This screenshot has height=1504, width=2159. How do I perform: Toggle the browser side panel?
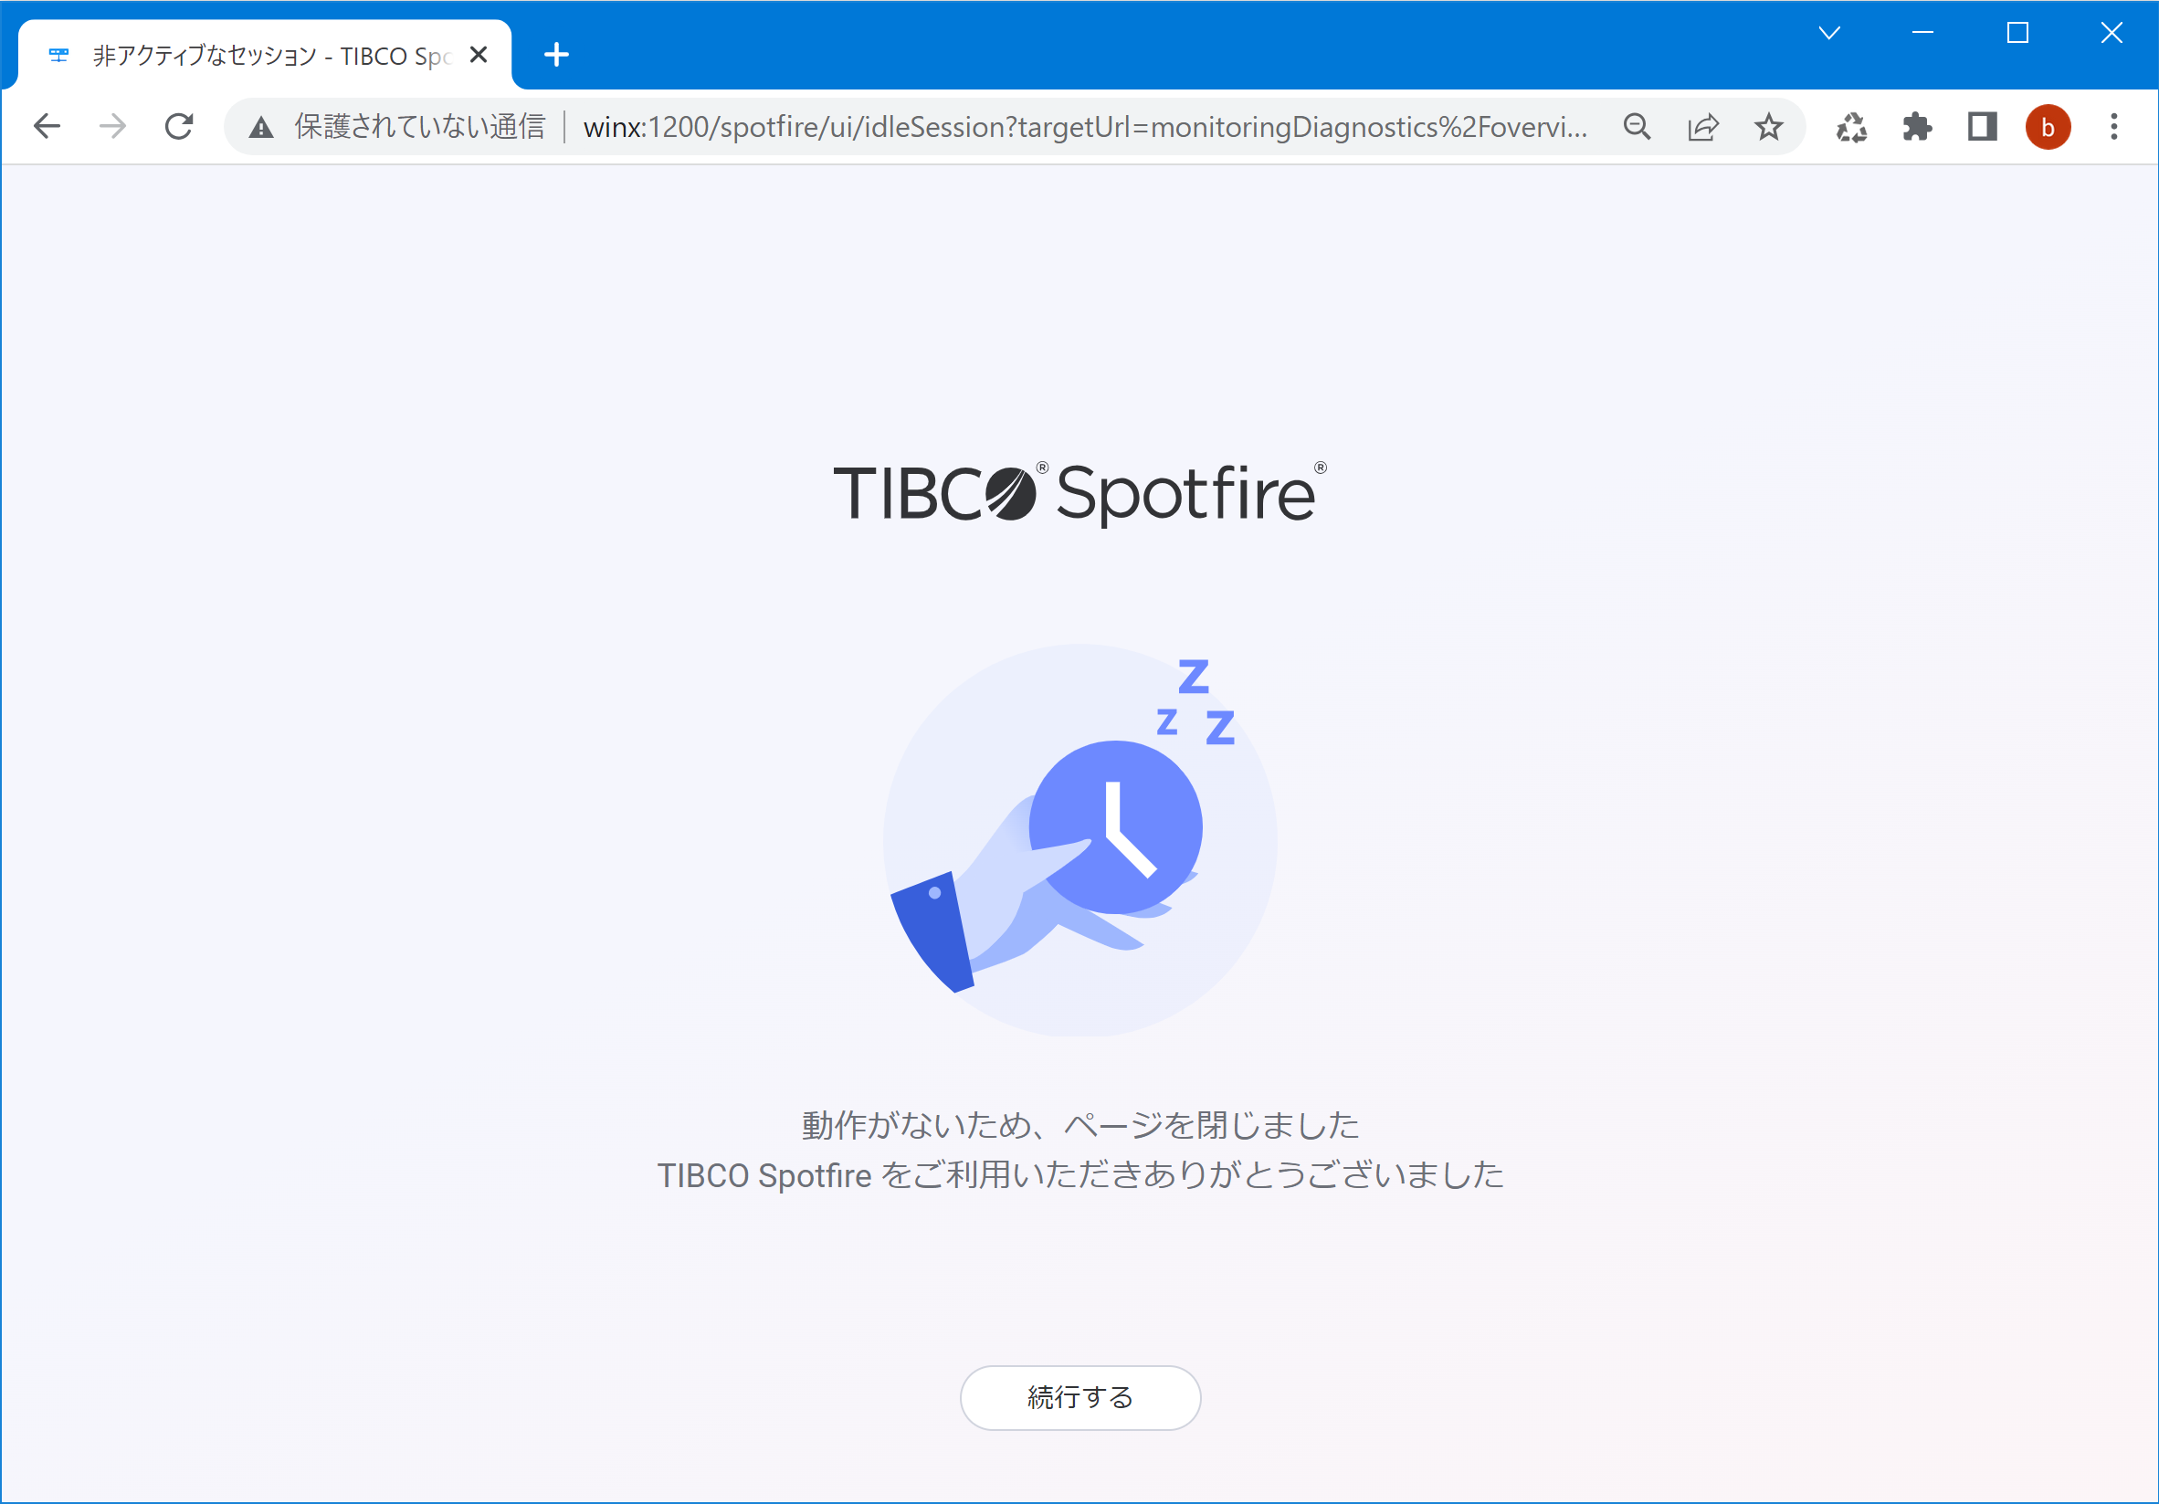1982,127
